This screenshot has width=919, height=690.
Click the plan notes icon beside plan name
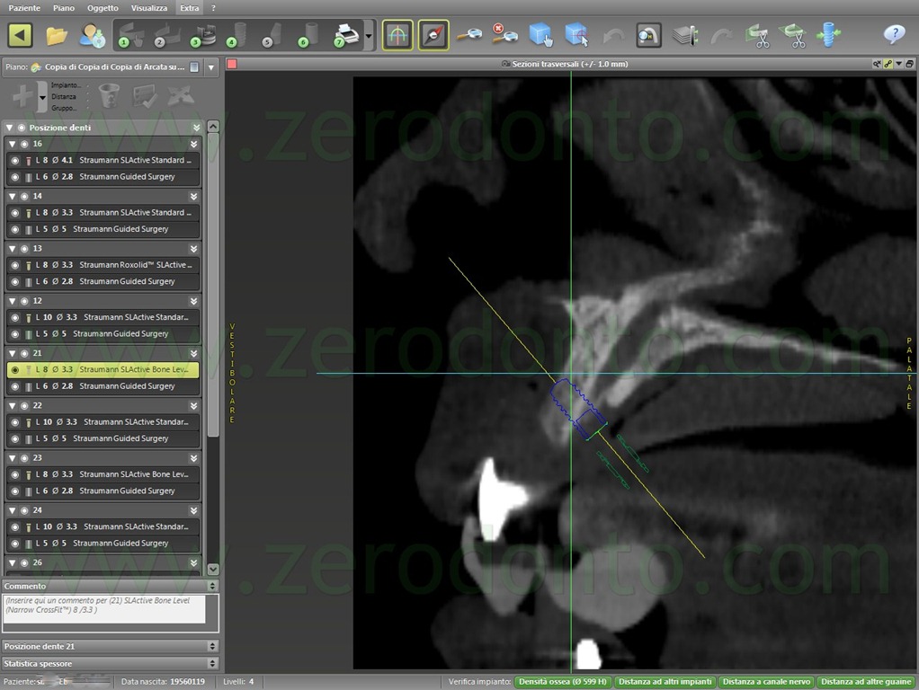pyautogui.click(x=194, y=67)
